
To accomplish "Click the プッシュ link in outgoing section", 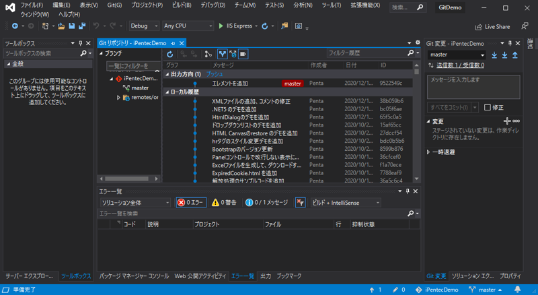I will point(215,74).
